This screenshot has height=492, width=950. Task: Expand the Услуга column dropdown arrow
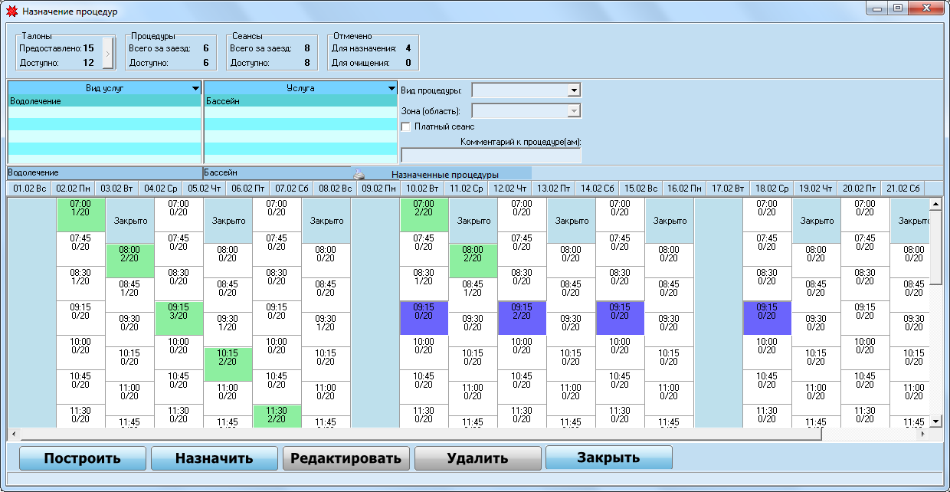[x=391, y=89]
